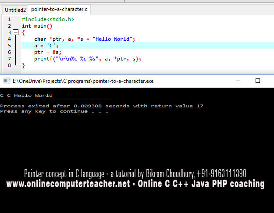Place cursor on the #include<stdio.h> line
The width and height of the screenshot is (274, 213).
pos(48,19)
